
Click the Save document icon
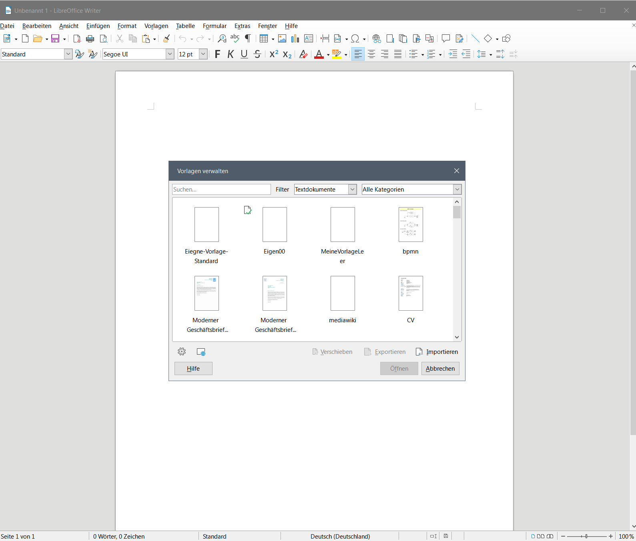(x=55, y=39)
